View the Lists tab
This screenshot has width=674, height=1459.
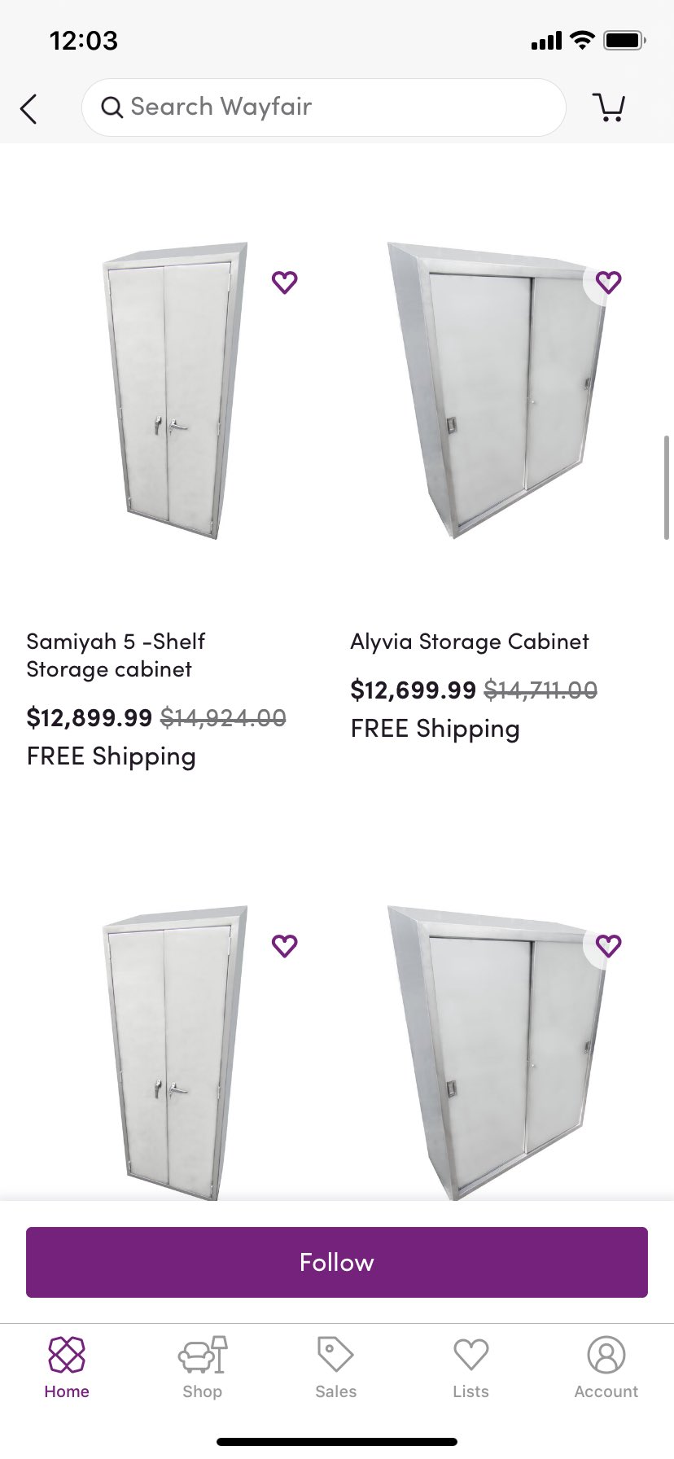pos(470,1368)
